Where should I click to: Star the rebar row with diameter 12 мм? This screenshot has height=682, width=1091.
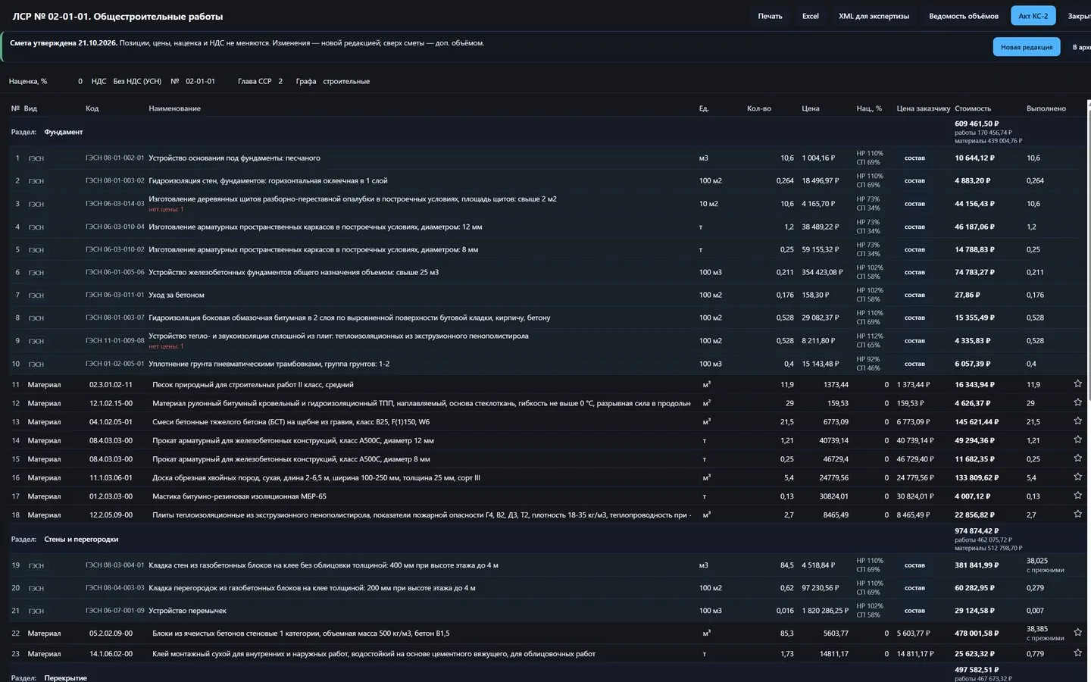tap(1077, 440)
